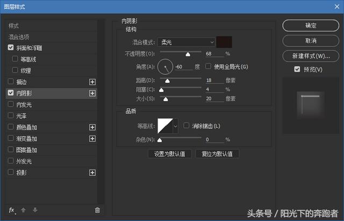The width and height of the screenshot is (344, 221).
Task: Click 设置为默认值 button
Action: coord(170,154)
